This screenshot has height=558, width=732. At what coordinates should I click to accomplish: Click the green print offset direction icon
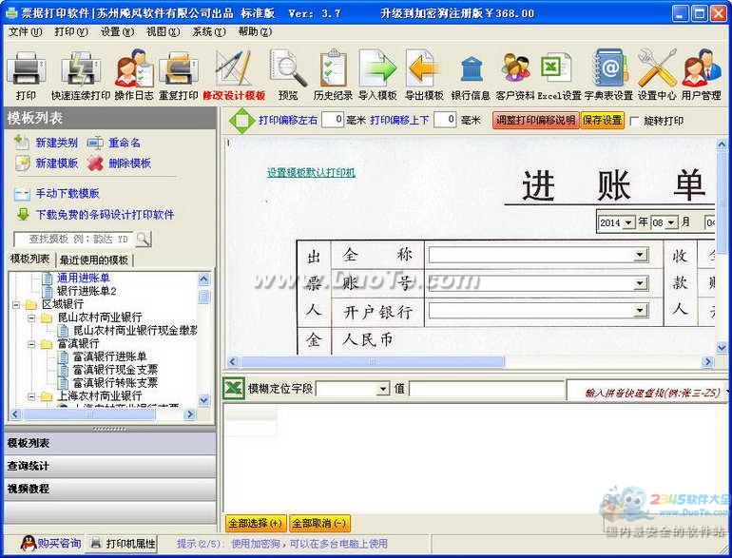(241, 121)
